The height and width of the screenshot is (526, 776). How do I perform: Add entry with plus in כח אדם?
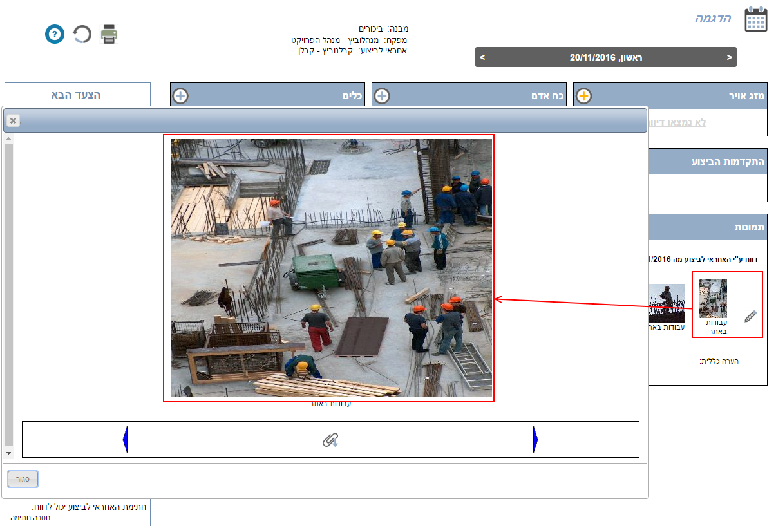point(382,96)
